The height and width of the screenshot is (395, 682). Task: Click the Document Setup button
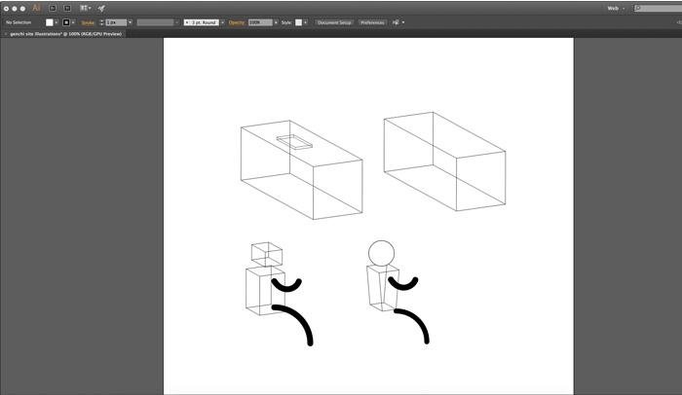pyautogui.click(x=334, y=22)
